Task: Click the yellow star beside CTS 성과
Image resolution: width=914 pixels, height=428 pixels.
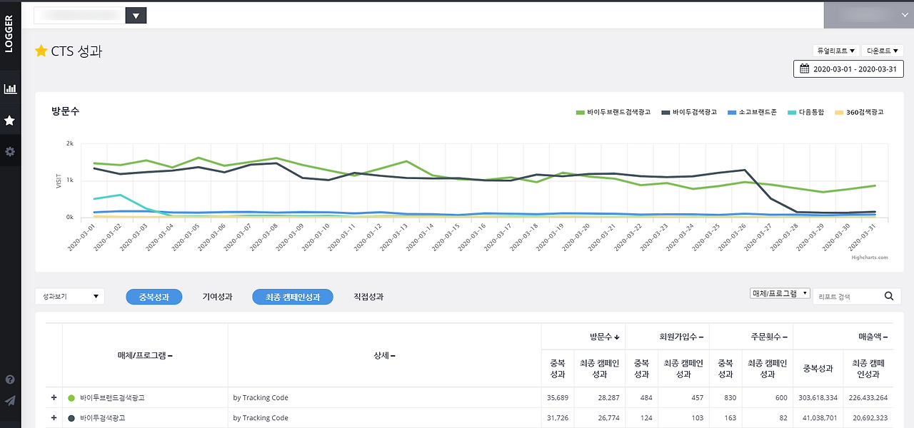Action: click(x=41, y=51)
